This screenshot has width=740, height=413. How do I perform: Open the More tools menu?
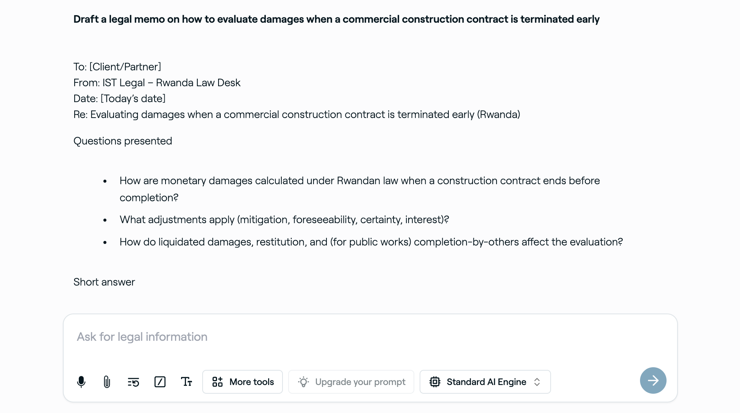coord(242,382)
